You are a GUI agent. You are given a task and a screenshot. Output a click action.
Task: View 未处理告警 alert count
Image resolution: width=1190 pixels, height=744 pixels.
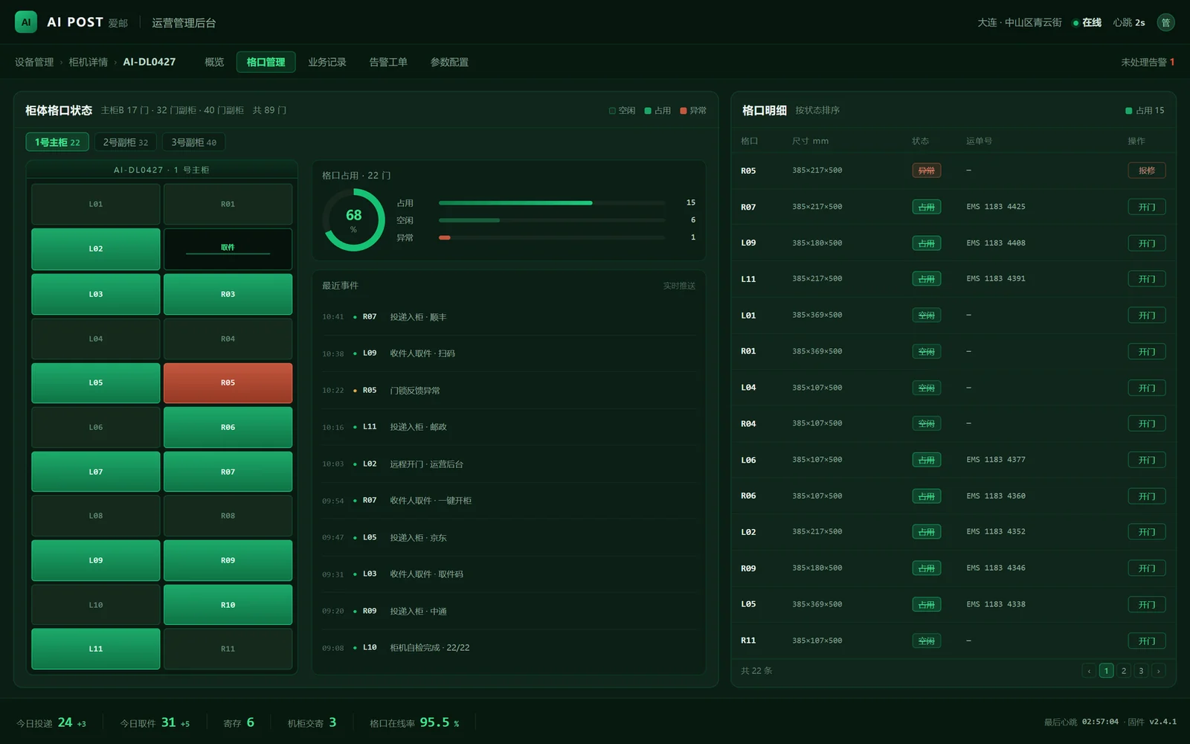coord(1148,62)
